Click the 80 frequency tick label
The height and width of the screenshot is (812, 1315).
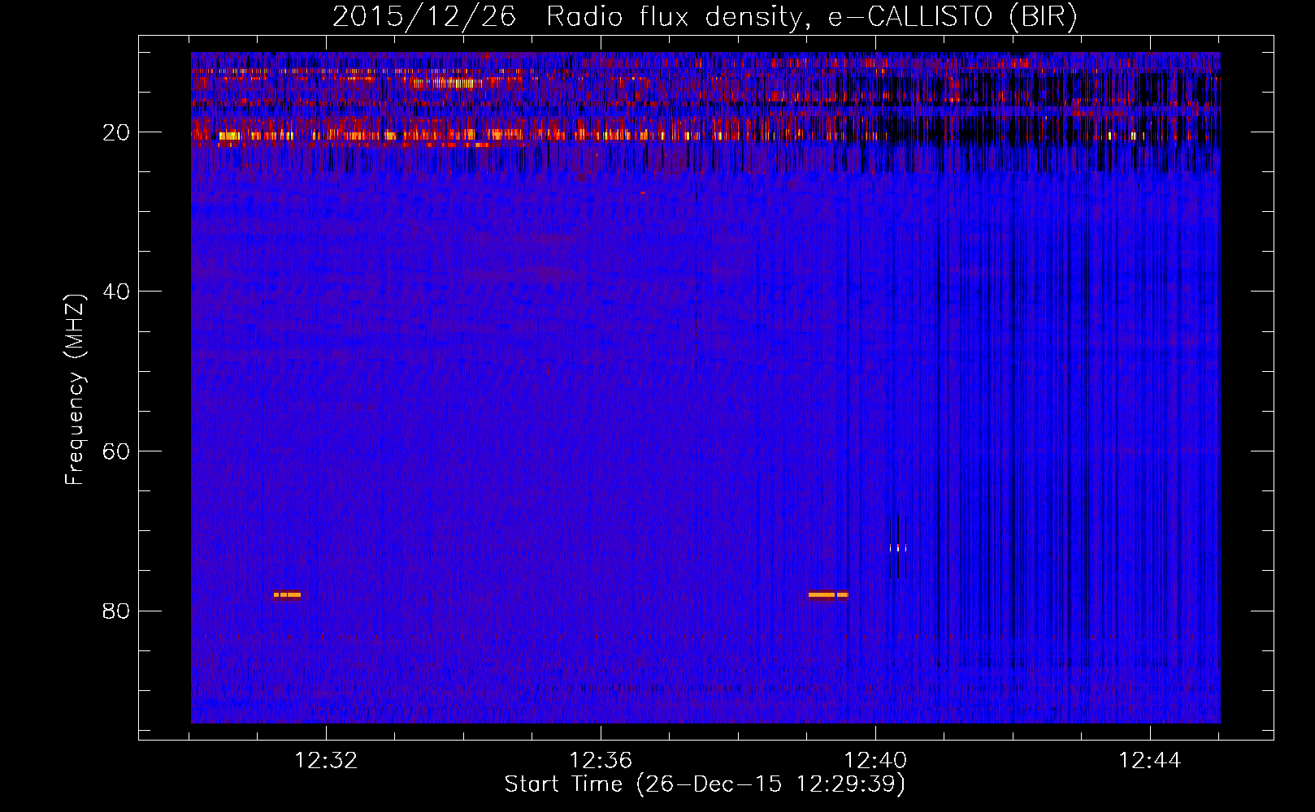(116, 611)
